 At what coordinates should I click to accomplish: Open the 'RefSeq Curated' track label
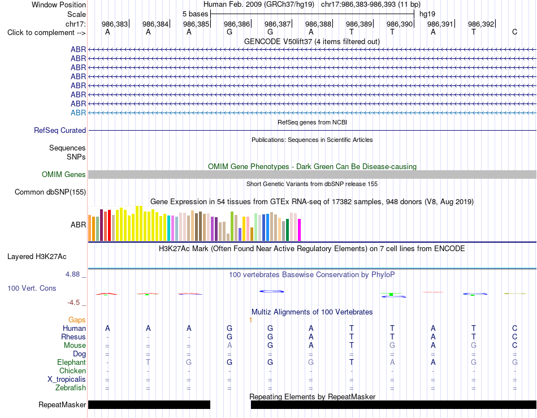tap(60, 130)
